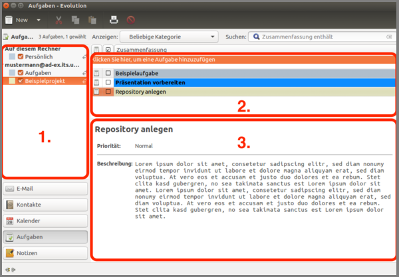Clear the search field with the clear icon
399x277 pixels.
click(x=388, y=36)
